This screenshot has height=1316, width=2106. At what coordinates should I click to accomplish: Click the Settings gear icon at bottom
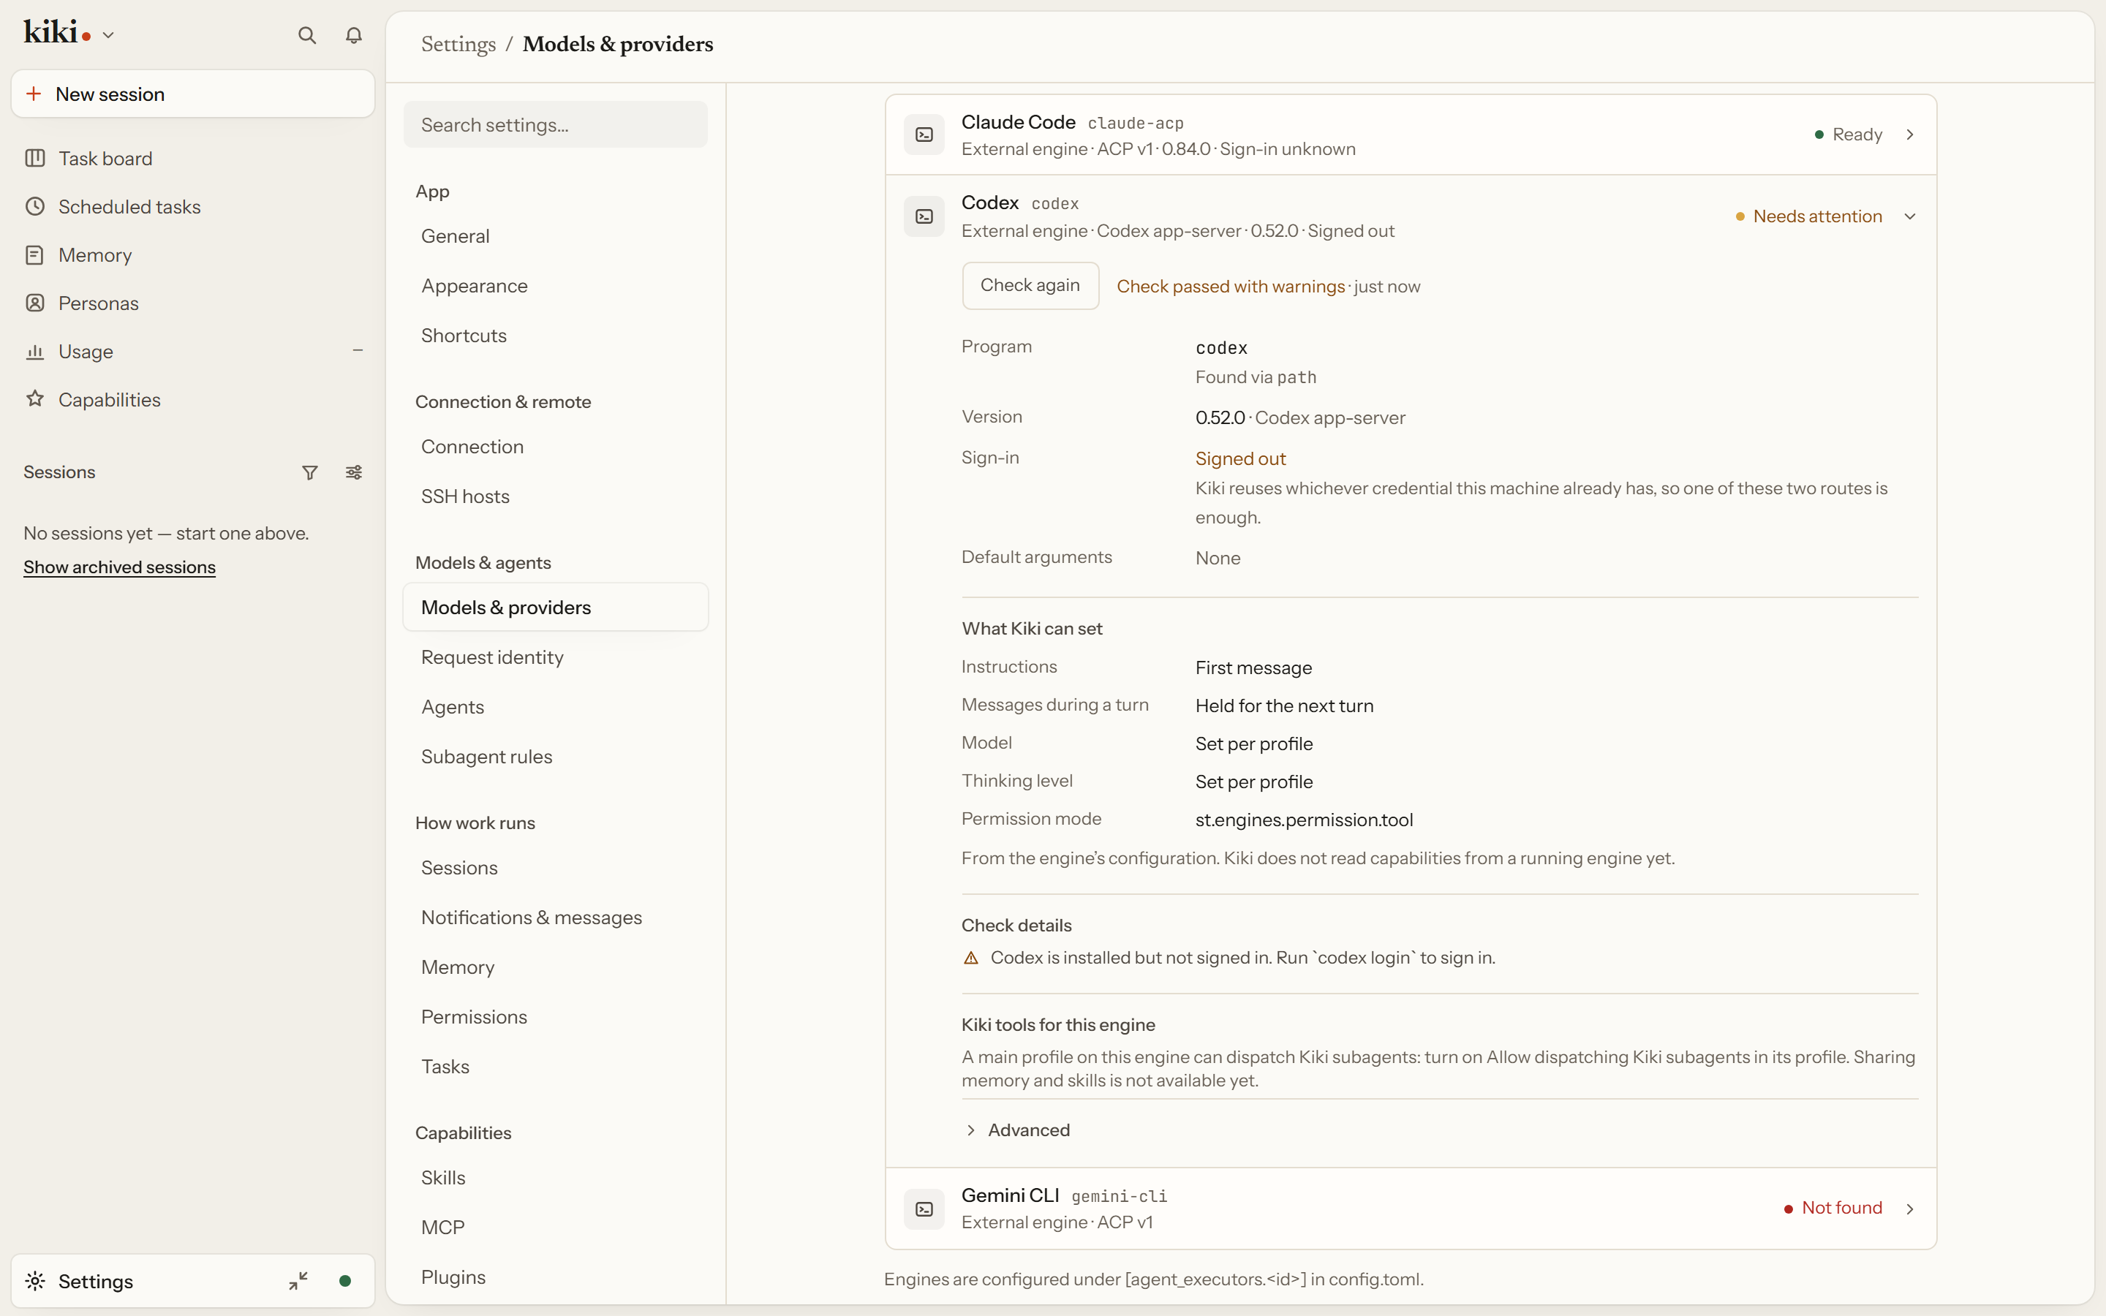pyautogui.click(x=35, y=1280)
